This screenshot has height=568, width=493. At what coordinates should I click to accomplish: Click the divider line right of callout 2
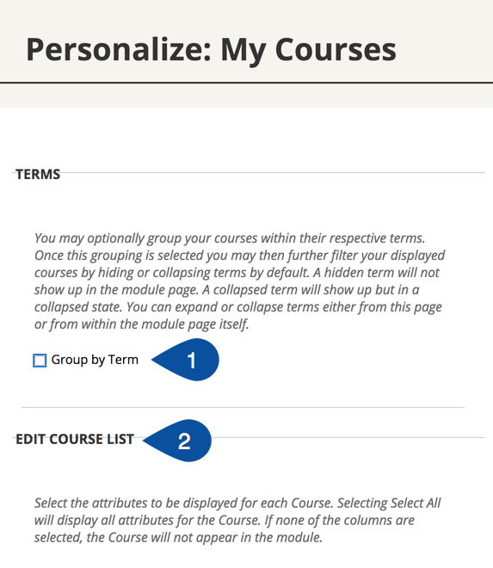coord(348,437)
